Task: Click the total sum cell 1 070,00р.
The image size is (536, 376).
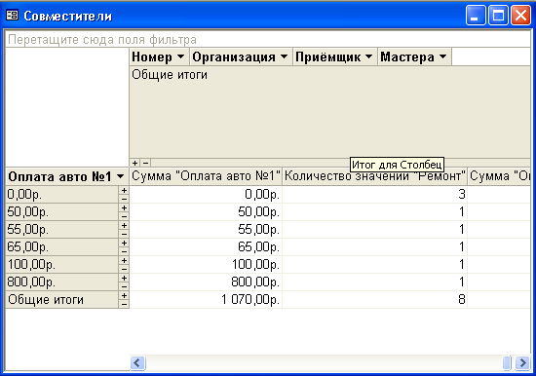Action: (x=207, y=300)
